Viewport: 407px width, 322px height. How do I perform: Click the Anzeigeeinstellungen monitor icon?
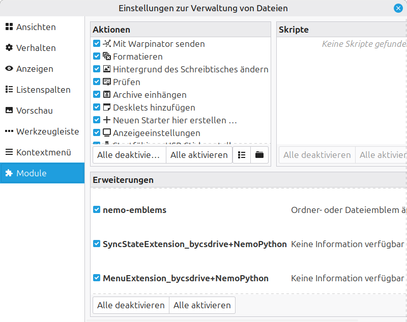click(x=107, y=133)
